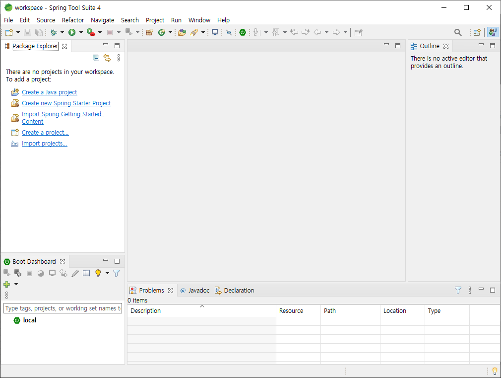
Task: Toggle the filter funnel in Boot Dashboard
Action: tap(116, 273)
